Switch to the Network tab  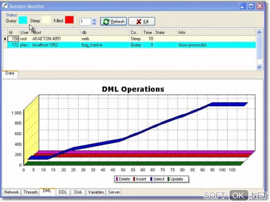pyautogui.click(x=12, y=192)
